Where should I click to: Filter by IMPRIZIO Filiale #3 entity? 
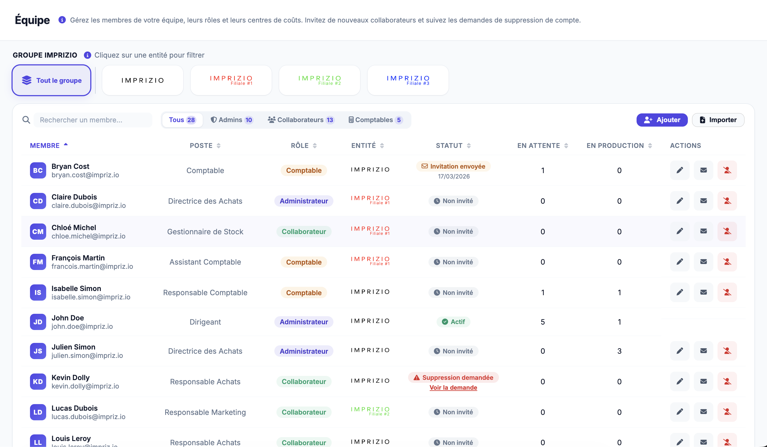[x=408, y=80]
